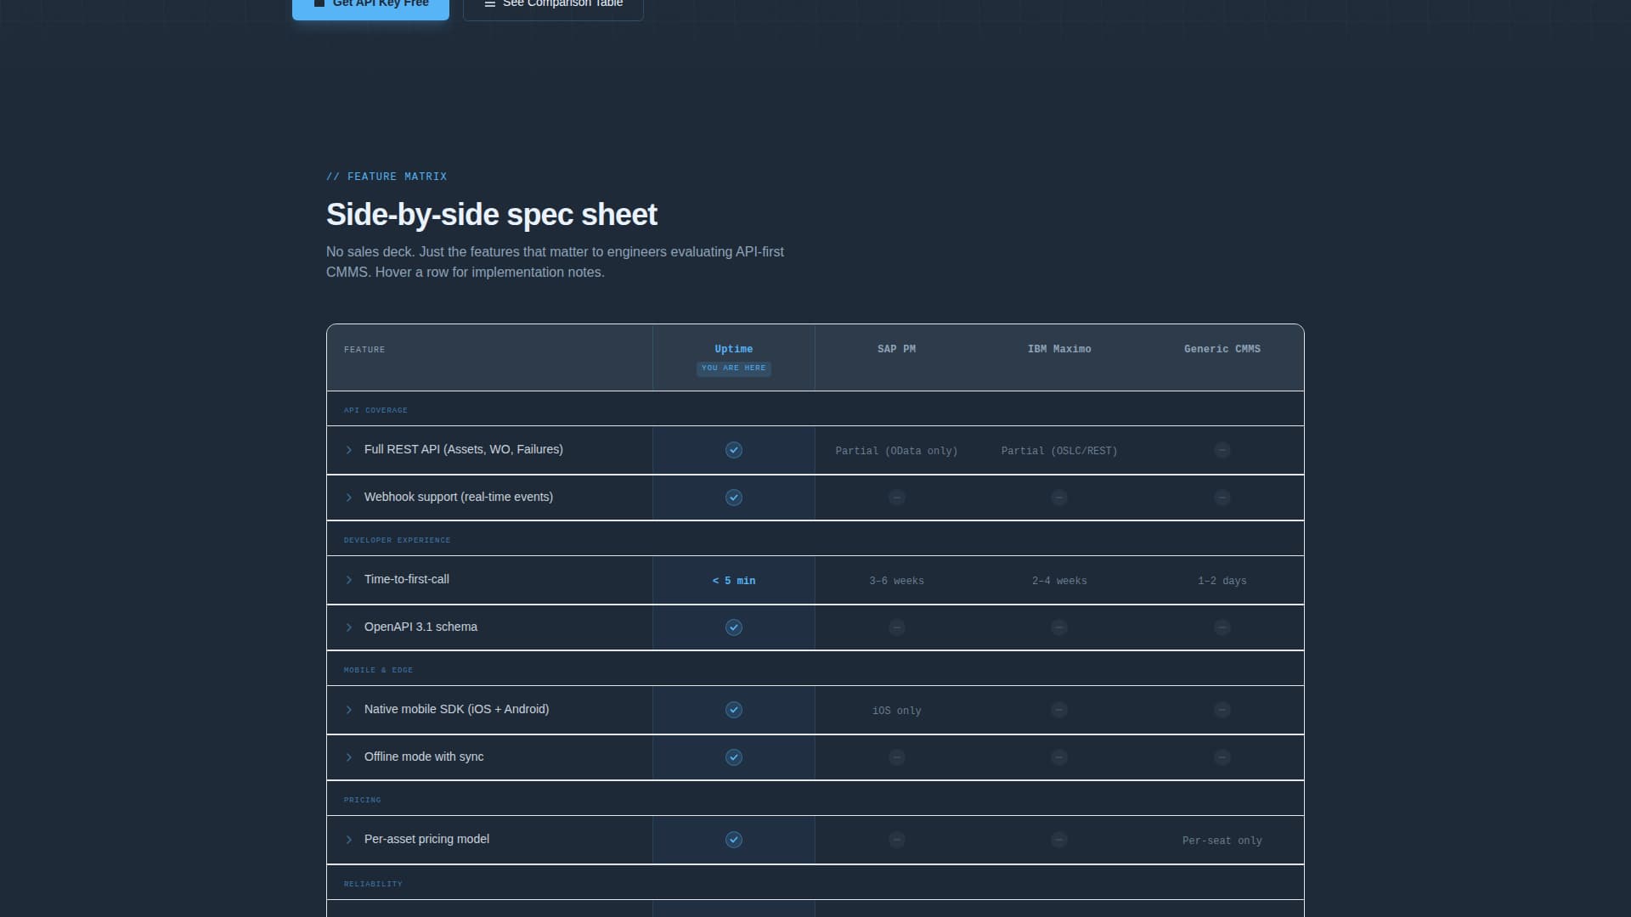
Task: Click the 'Per-seat only' cell
Action: (x=1222, y=841)
